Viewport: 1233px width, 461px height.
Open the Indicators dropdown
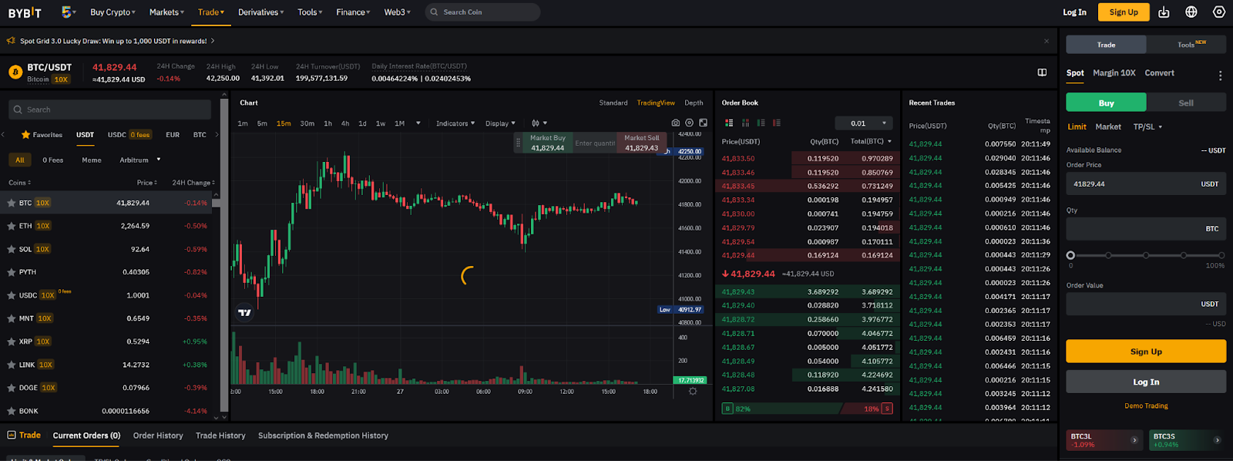pyautogui.click(x=455, y=123)
